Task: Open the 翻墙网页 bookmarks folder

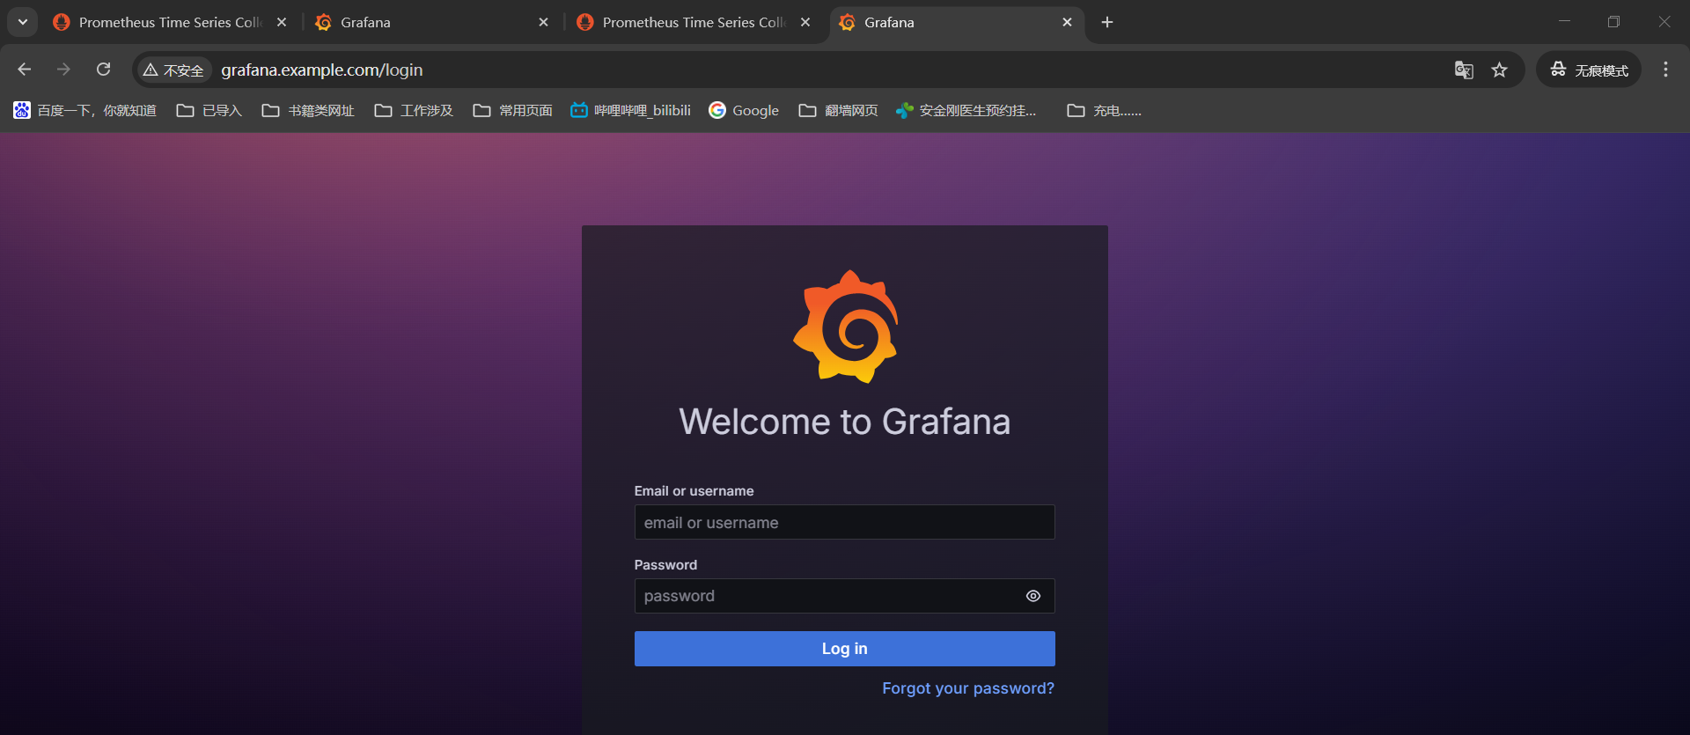Action: (x=838, y=110)
